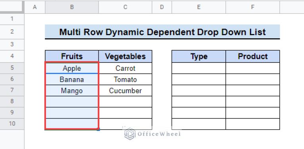Select column B header
This screenshot has height=149, width=304.
pyautogui.click(x=72, y=7)
